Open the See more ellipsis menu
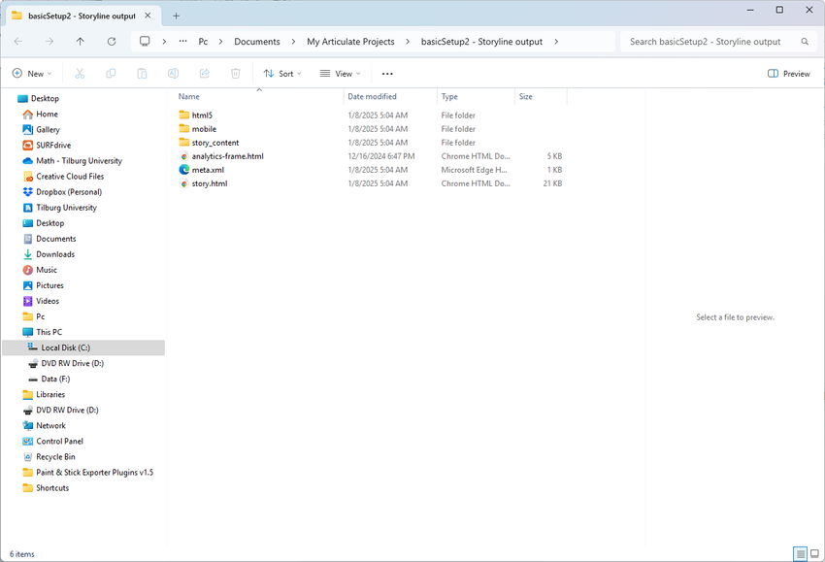 tap(387, 74)
